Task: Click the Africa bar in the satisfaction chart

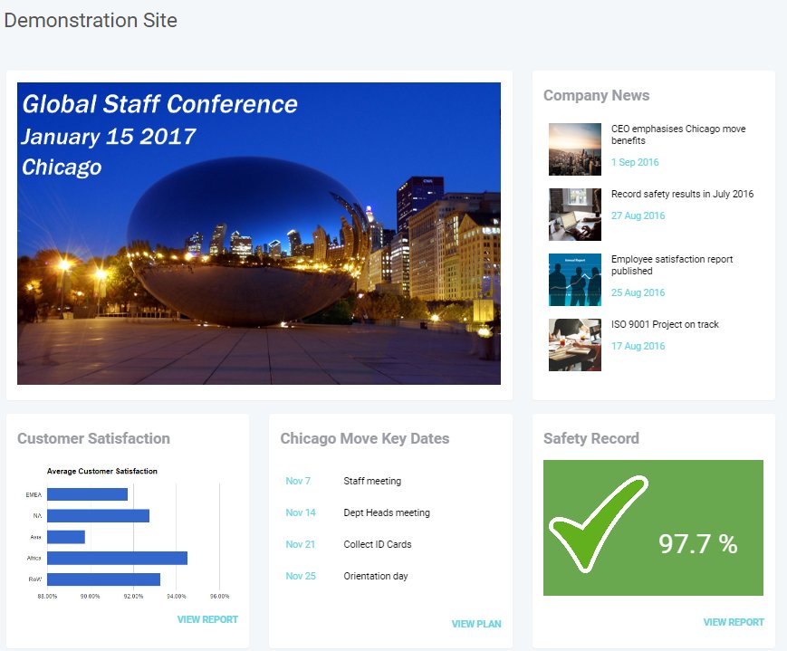Action: (x=118, y=558)
